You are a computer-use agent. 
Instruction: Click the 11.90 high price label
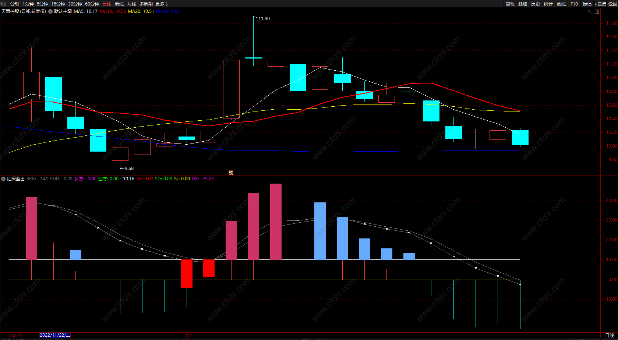point(264,19)
